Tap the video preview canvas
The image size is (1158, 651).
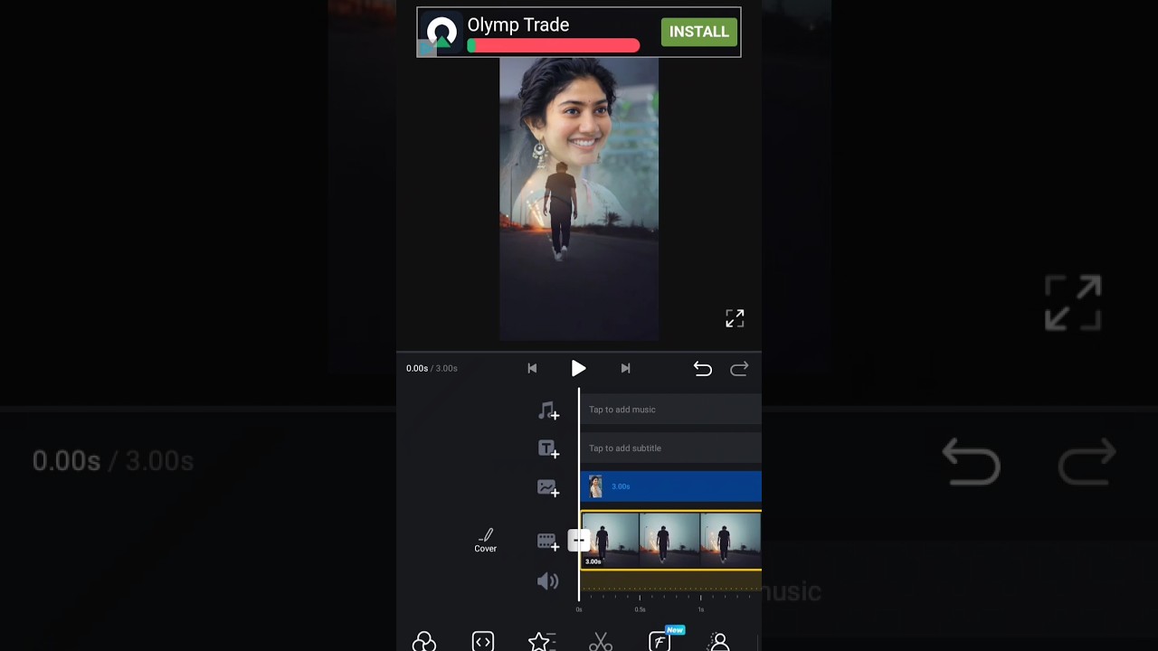[x=579, y=199]
